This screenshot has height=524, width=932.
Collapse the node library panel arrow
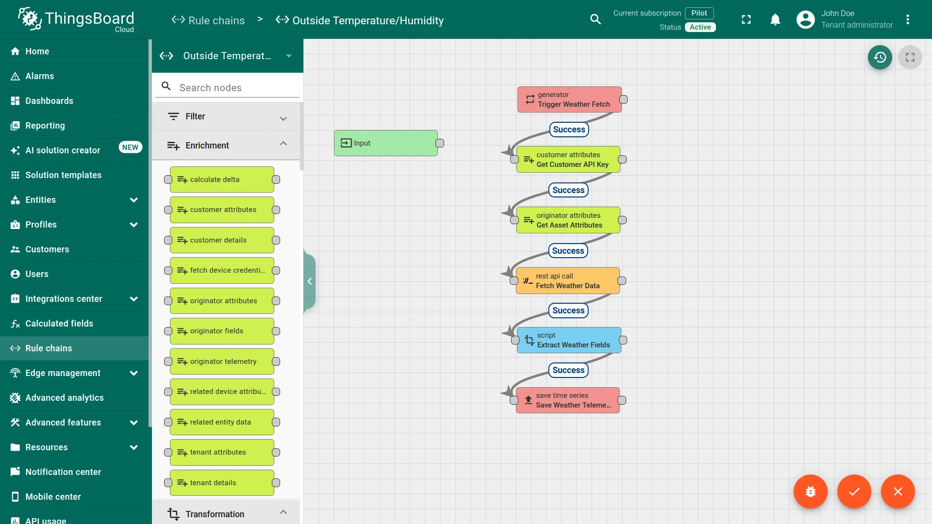click(309, 281)
